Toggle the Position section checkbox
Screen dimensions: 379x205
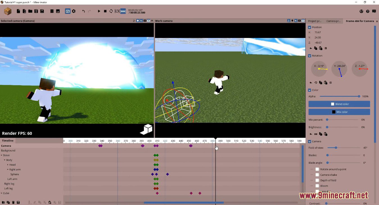pos(310,27)
